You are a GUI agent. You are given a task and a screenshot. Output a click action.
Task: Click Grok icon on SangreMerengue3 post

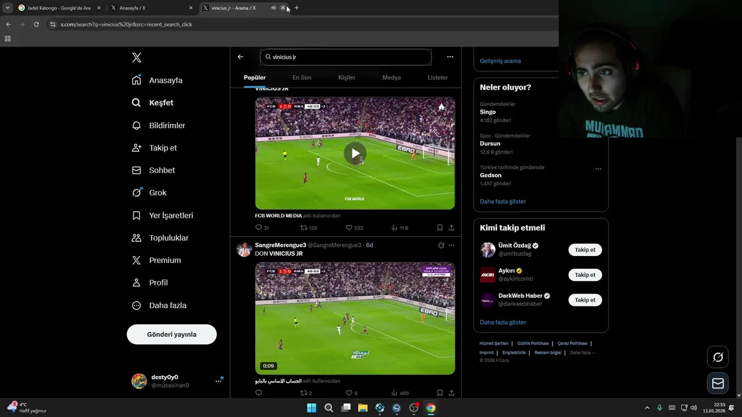coord(441,245)
